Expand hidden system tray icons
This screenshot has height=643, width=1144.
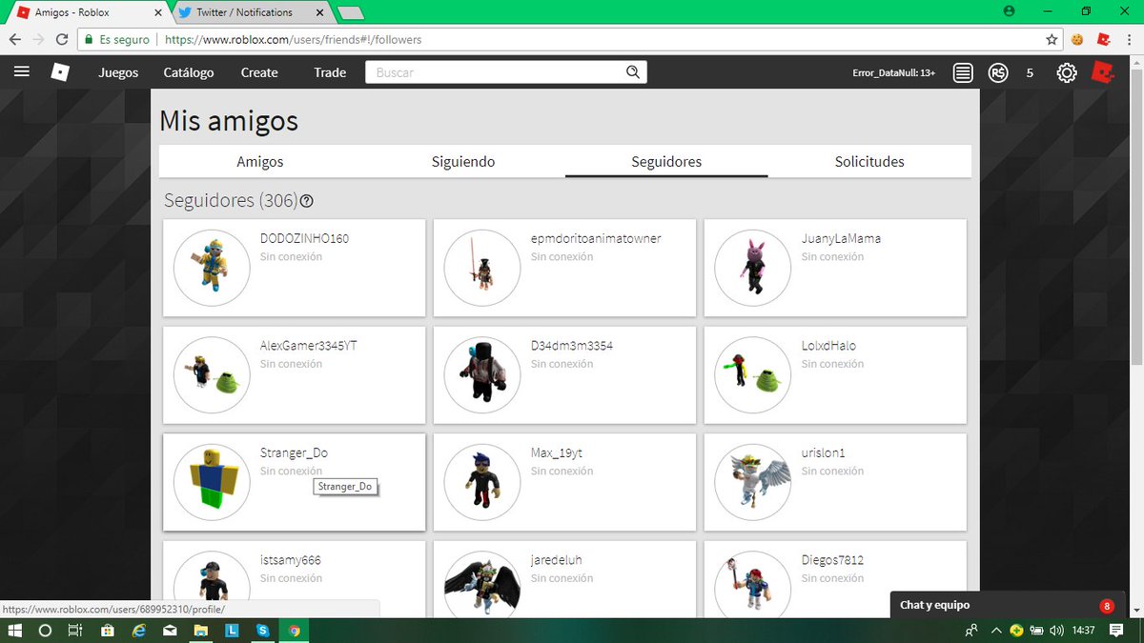996,631
